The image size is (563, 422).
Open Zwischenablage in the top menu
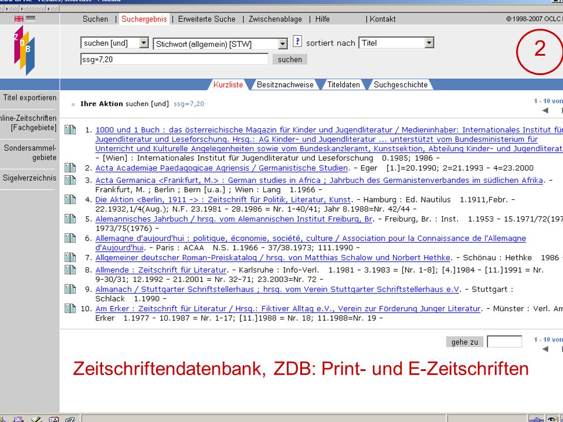[x=276, y=19]
